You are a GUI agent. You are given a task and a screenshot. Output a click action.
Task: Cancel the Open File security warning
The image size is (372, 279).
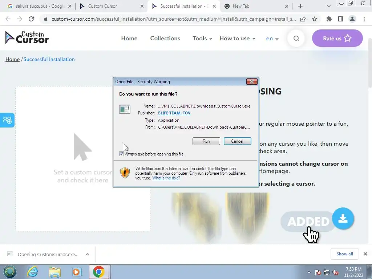pos(237,141)
